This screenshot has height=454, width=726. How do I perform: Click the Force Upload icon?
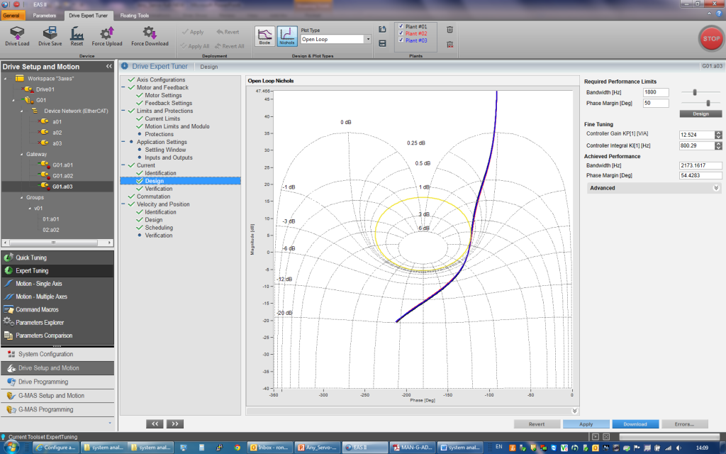(106, 33)
